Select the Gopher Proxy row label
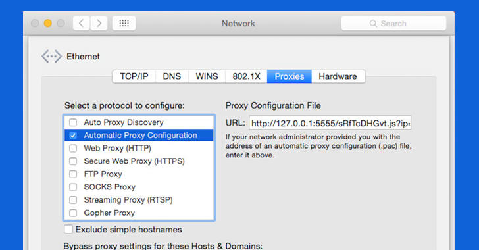The height and width of the screenshot is (250, 479). point(109,213)
